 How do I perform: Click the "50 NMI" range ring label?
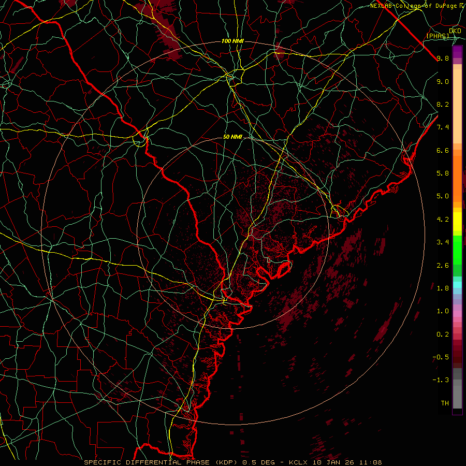232,137
